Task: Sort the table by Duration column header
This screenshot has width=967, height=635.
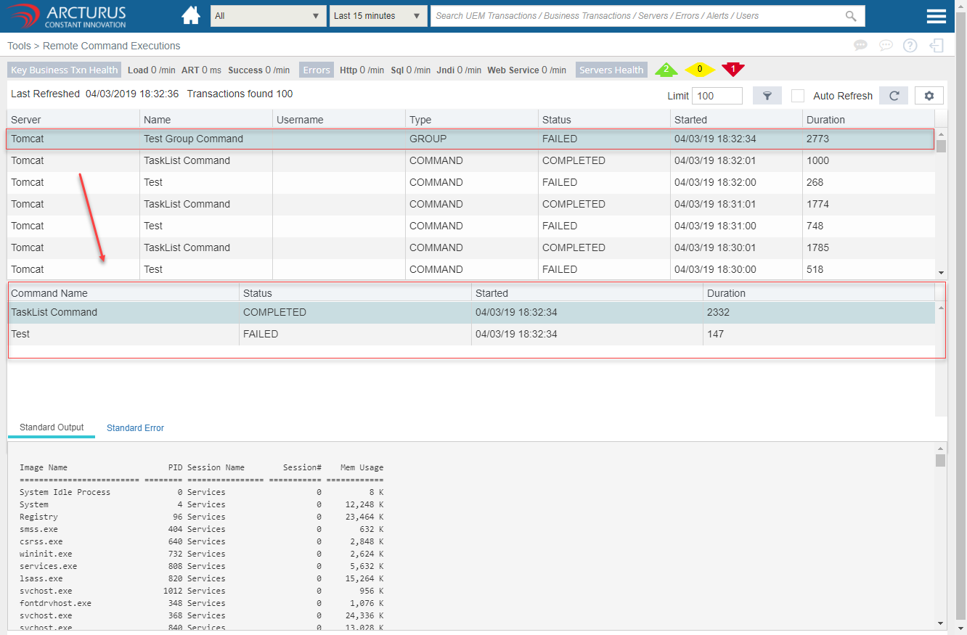Action: pos(825,120)
